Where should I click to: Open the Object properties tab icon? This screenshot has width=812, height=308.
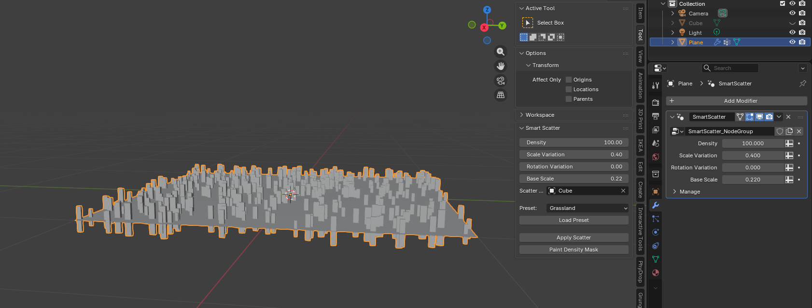pyautogui.click(x=656, y=192)
